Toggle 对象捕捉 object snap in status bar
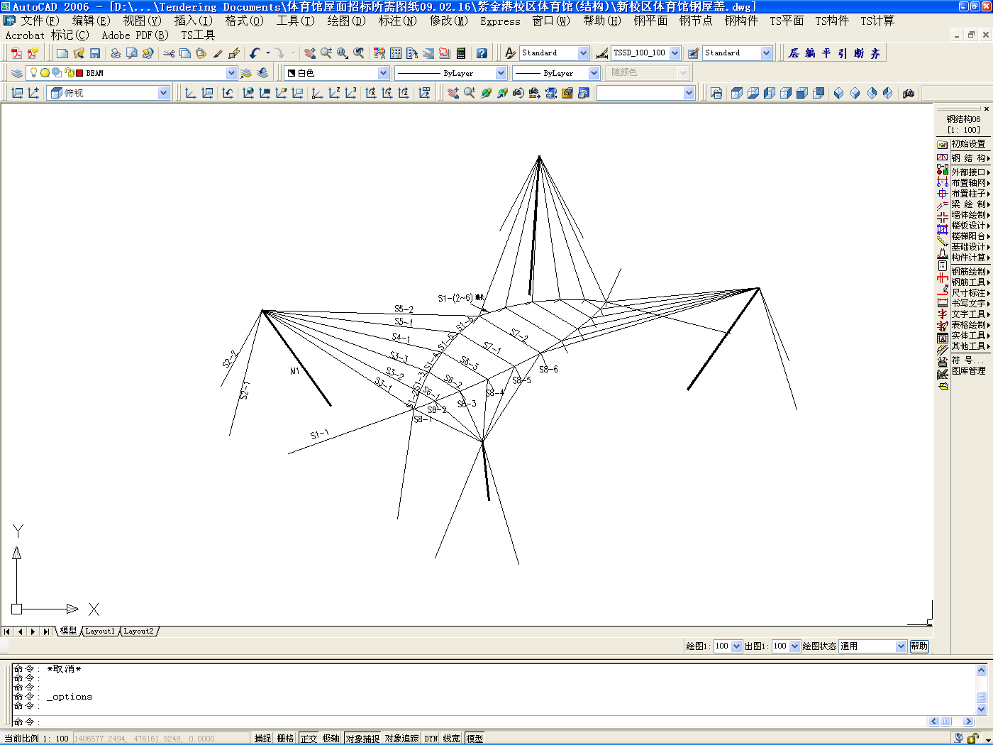Image resolution: width=993 pixels, height=745 pixels. point(362,739)
